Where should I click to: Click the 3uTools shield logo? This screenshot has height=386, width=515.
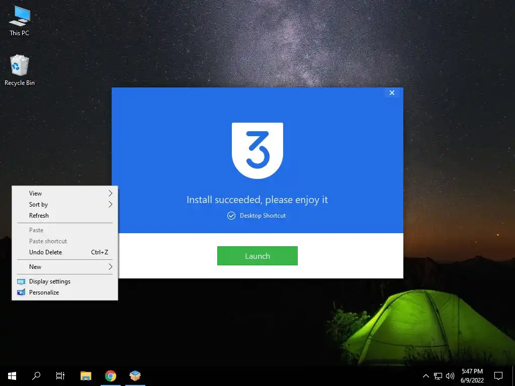pos(257,150)
